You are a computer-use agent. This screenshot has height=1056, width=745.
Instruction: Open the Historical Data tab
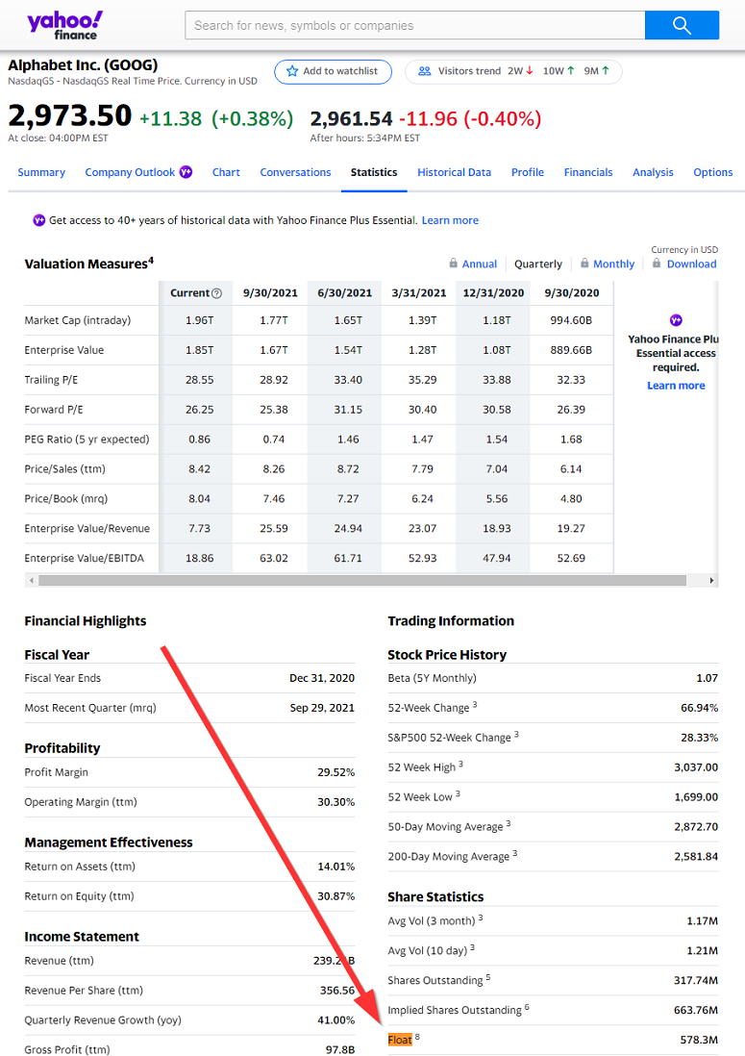455,172
